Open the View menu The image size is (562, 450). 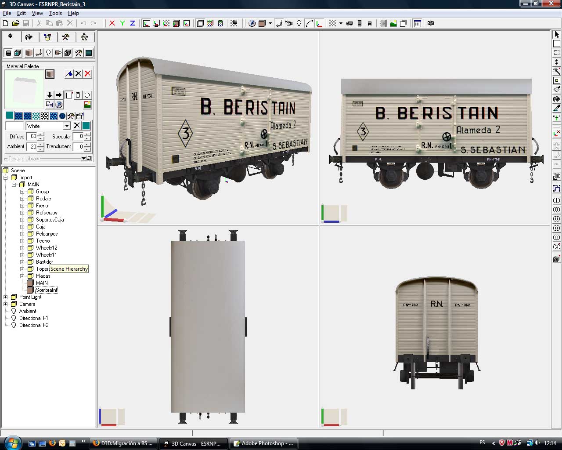[37, 13]
